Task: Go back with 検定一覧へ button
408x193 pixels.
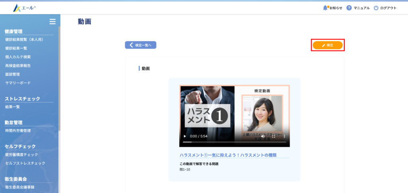Action: pos(141,45)
